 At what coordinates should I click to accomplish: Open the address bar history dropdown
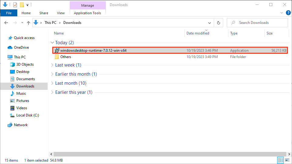point(209,23)
